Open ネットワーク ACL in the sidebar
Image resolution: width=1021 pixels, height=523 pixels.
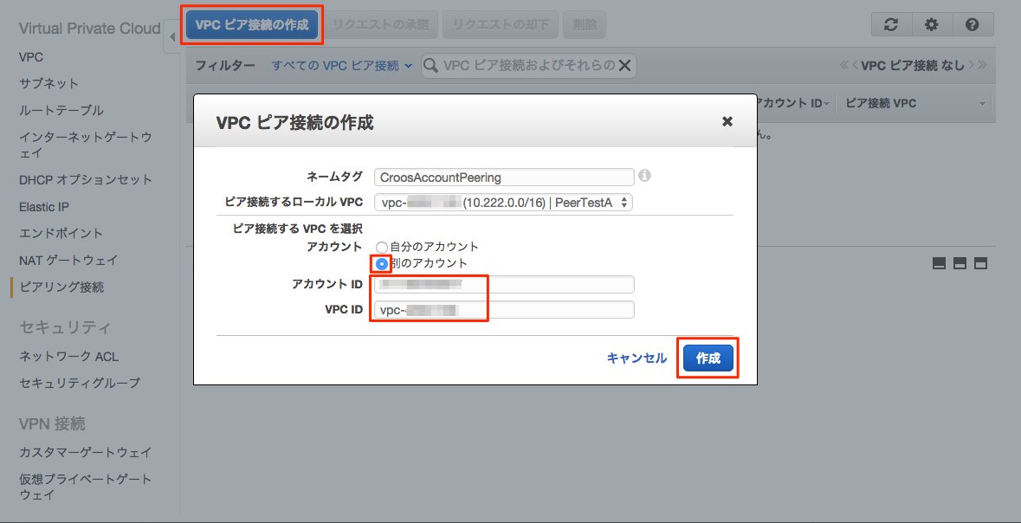(x=69, y=357)
